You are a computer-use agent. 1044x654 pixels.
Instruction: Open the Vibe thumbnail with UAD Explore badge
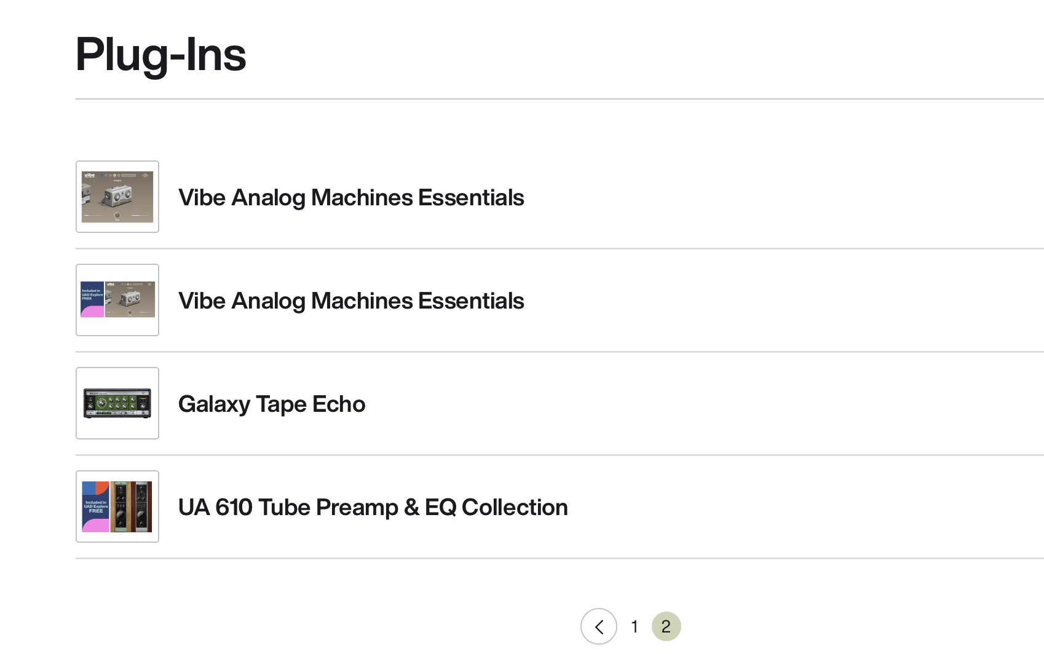coord(117,300)
